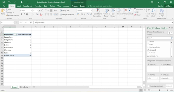Click the zoom slider in status bar
174x92 pixels.
[160, 90]
